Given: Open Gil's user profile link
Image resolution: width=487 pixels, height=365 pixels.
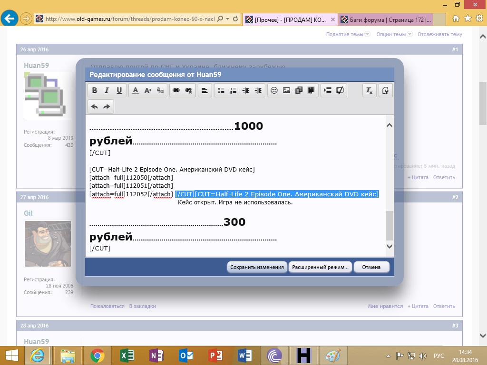Looking at the screenshot, I should [x=28, y=213].
